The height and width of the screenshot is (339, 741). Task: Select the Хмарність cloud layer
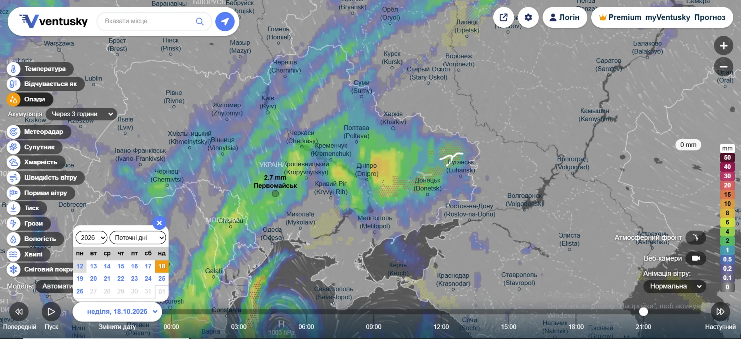click(x=35, y=162)
